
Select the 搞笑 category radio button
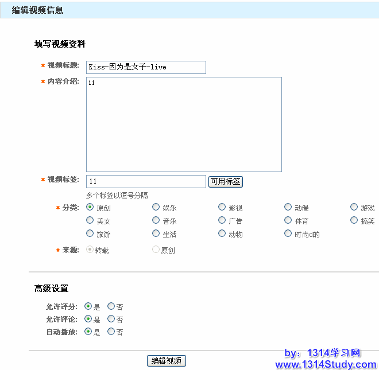(354, 220)
